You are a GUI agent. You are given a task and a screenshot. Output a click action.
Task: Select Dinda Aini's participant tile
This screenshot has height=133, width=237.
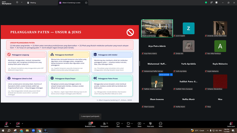point(188,46)
